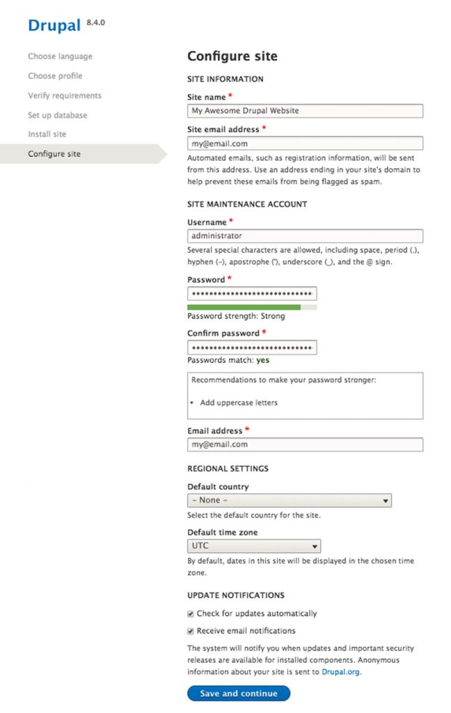The height and width of the screenshot is (713, 451).
Task: Select the Verify requirements step
Action: click(x=65, y=95)
